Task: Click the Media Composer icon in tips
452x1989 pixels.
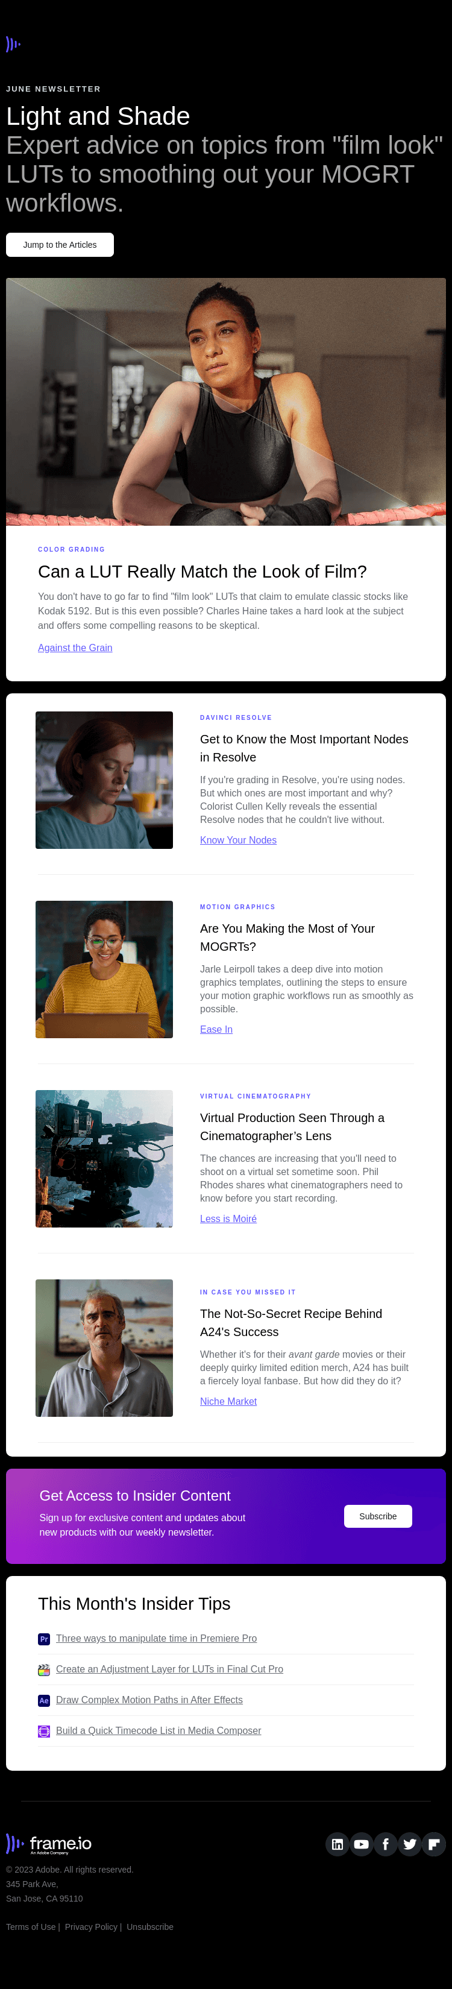Action: click(x=44, y=1731)
